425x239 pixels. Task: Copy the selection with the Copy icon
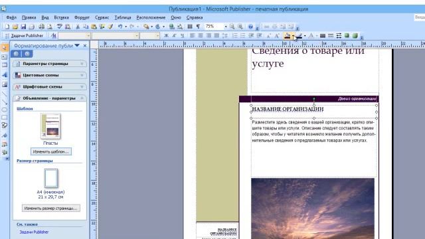pyautogui.click(x=86, y=27)
